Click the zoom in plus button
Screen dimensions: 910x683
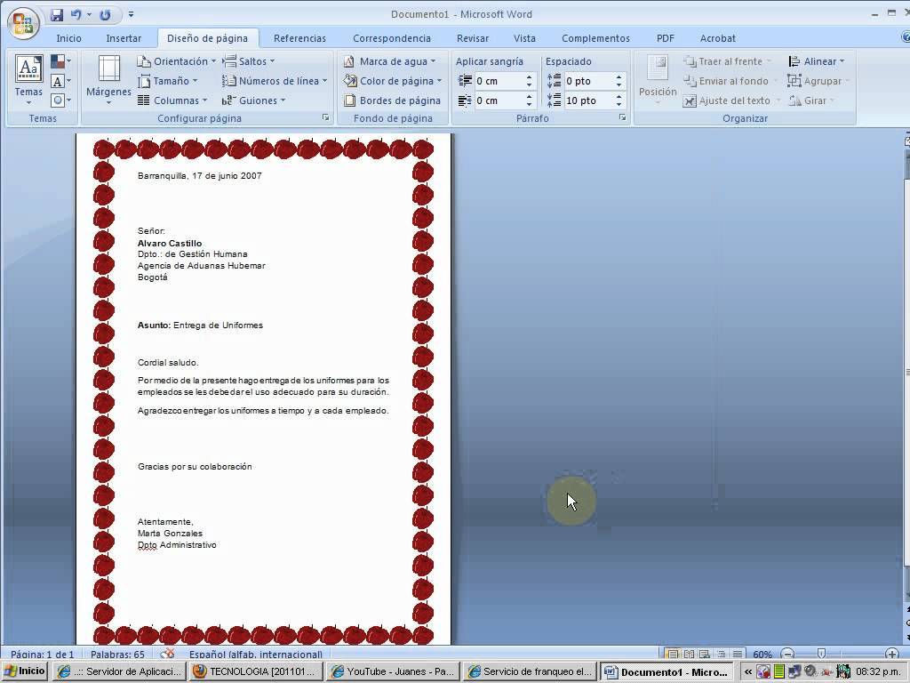pos(891,655)
